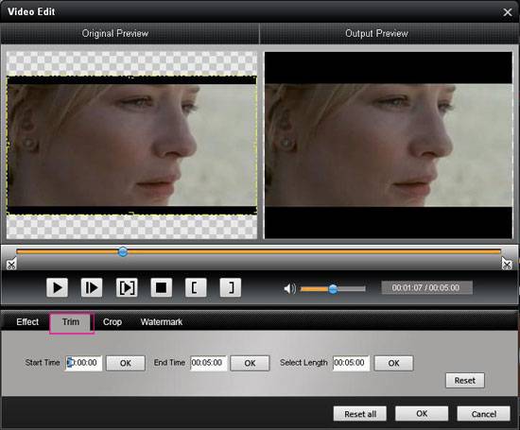Click the Reset all button
Image resolution: width=520 pixels, height=430 pixels.
[x=360, y=414]
